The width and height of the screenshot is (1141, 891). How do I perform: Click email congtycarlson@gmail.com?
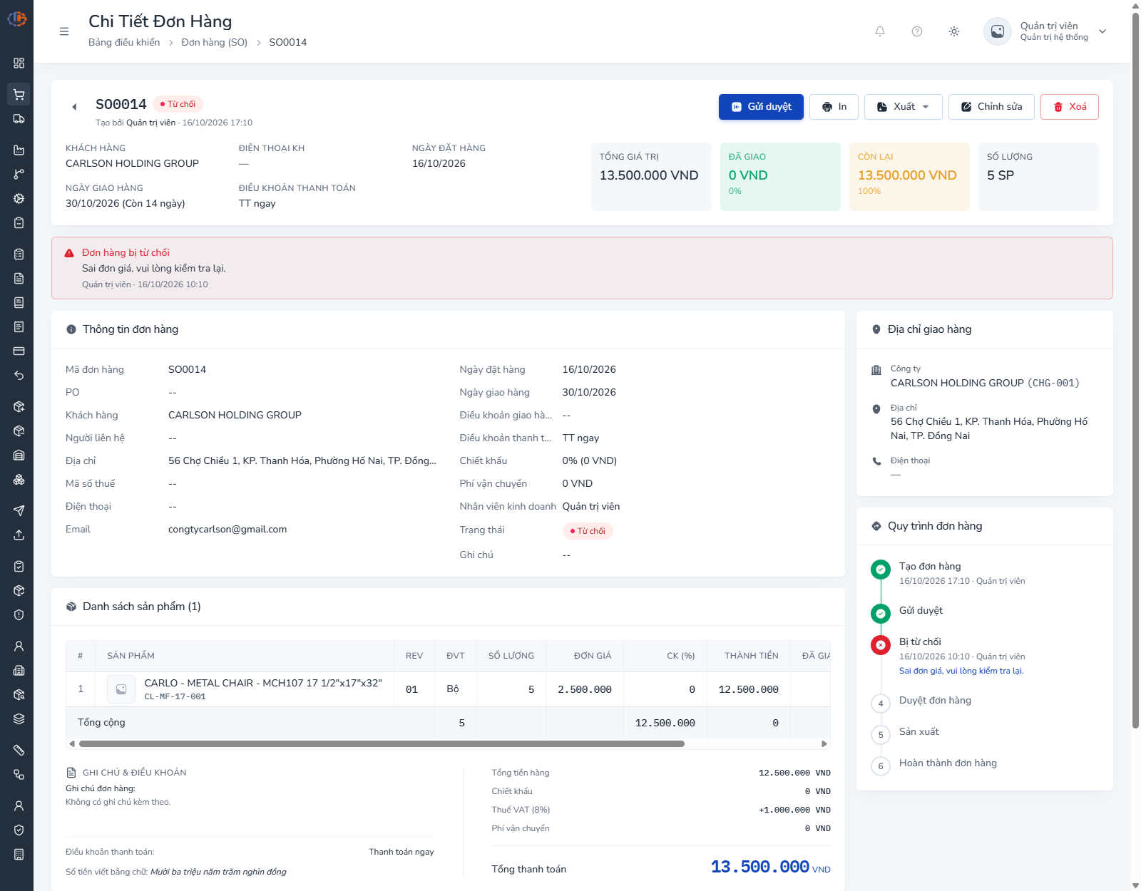pos(227,529)
